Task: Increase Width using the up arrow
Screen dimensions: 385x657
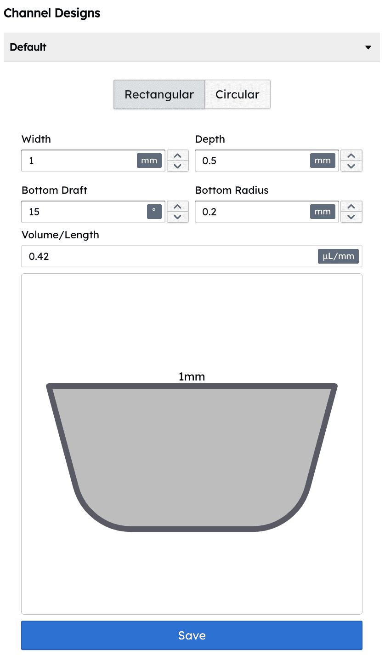Action: click(178, 156)
